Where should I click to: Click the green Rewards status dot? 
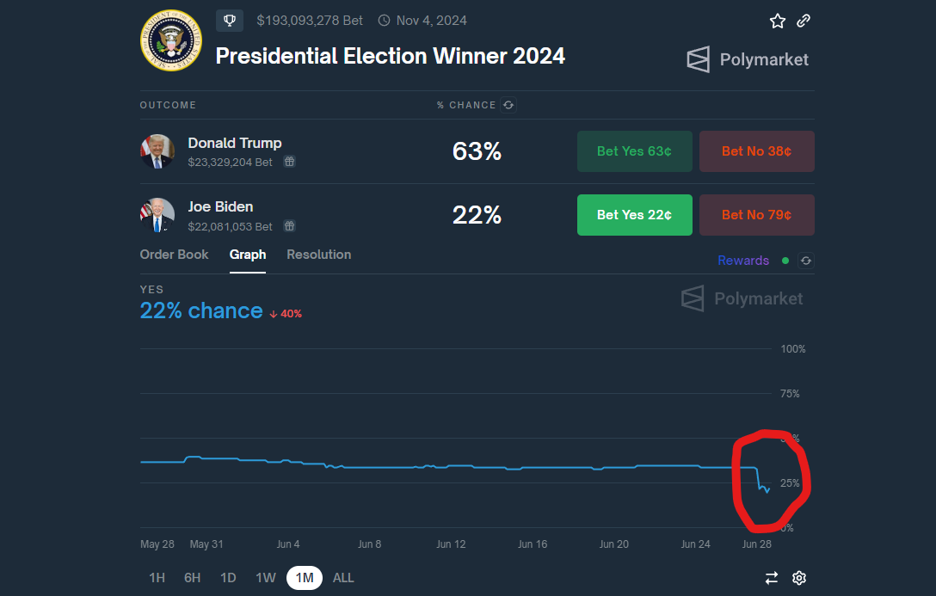click(785, 261)
